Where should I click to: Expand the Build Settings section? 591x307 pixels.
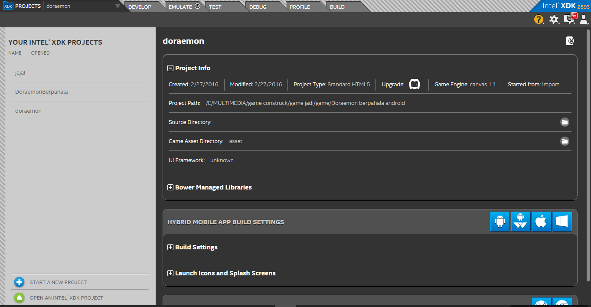pyautogui.click(x=170, y=247)
